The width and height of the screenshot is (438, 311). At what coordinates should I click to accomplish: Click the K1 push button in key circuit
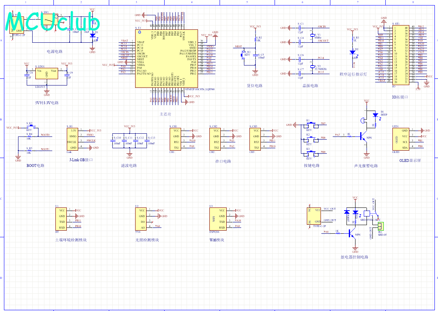(310, 125)
